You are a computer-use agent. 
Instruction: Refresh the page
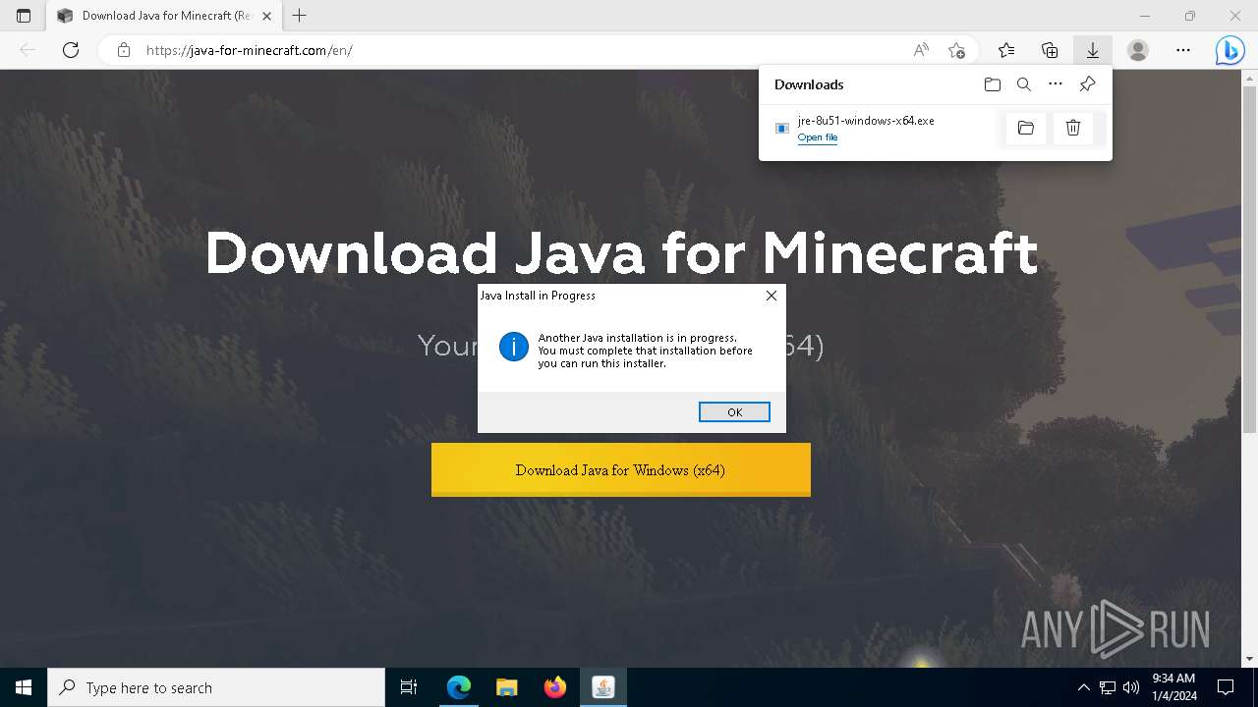[x=71, y=50]
